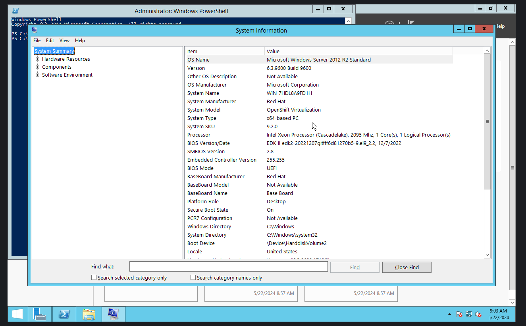The height and width of the screenshot is (326, 526).
Task: Click the Close Find button
Action: pos(407,267)
